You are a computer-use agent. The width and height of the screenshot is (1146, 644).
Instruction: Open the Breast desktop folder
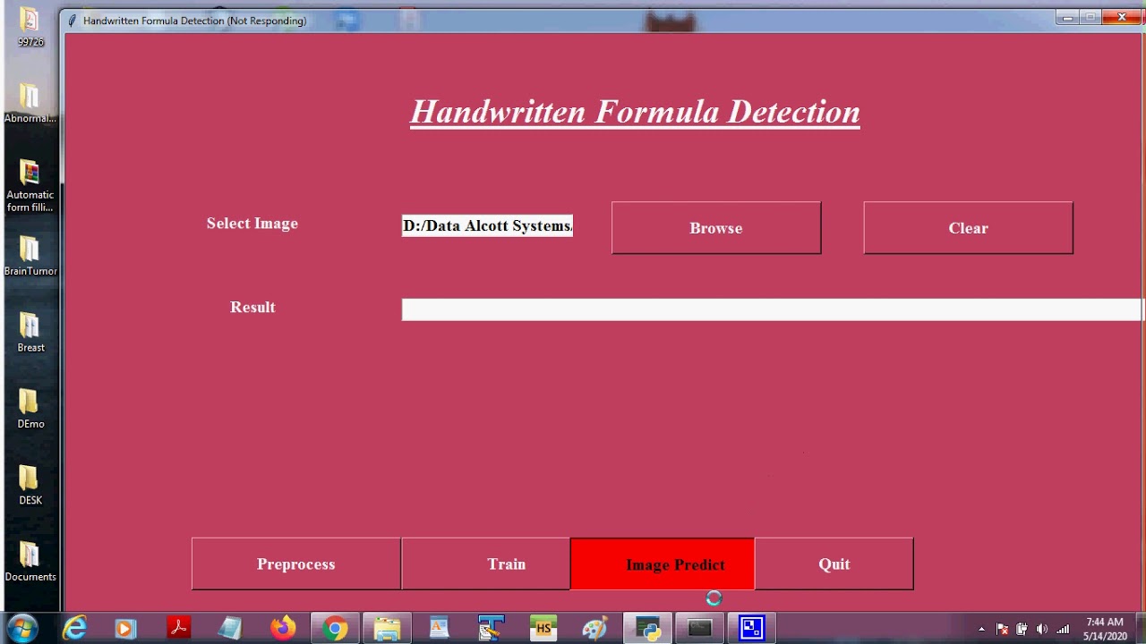tap(30, 332)
